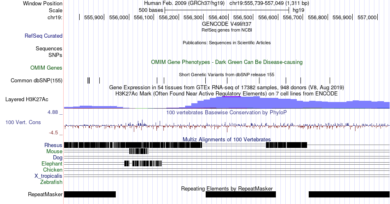Image resolution: width=390 pixels, height=204 pixels.
Task: Click the SNPs track label
Action: 55,55
